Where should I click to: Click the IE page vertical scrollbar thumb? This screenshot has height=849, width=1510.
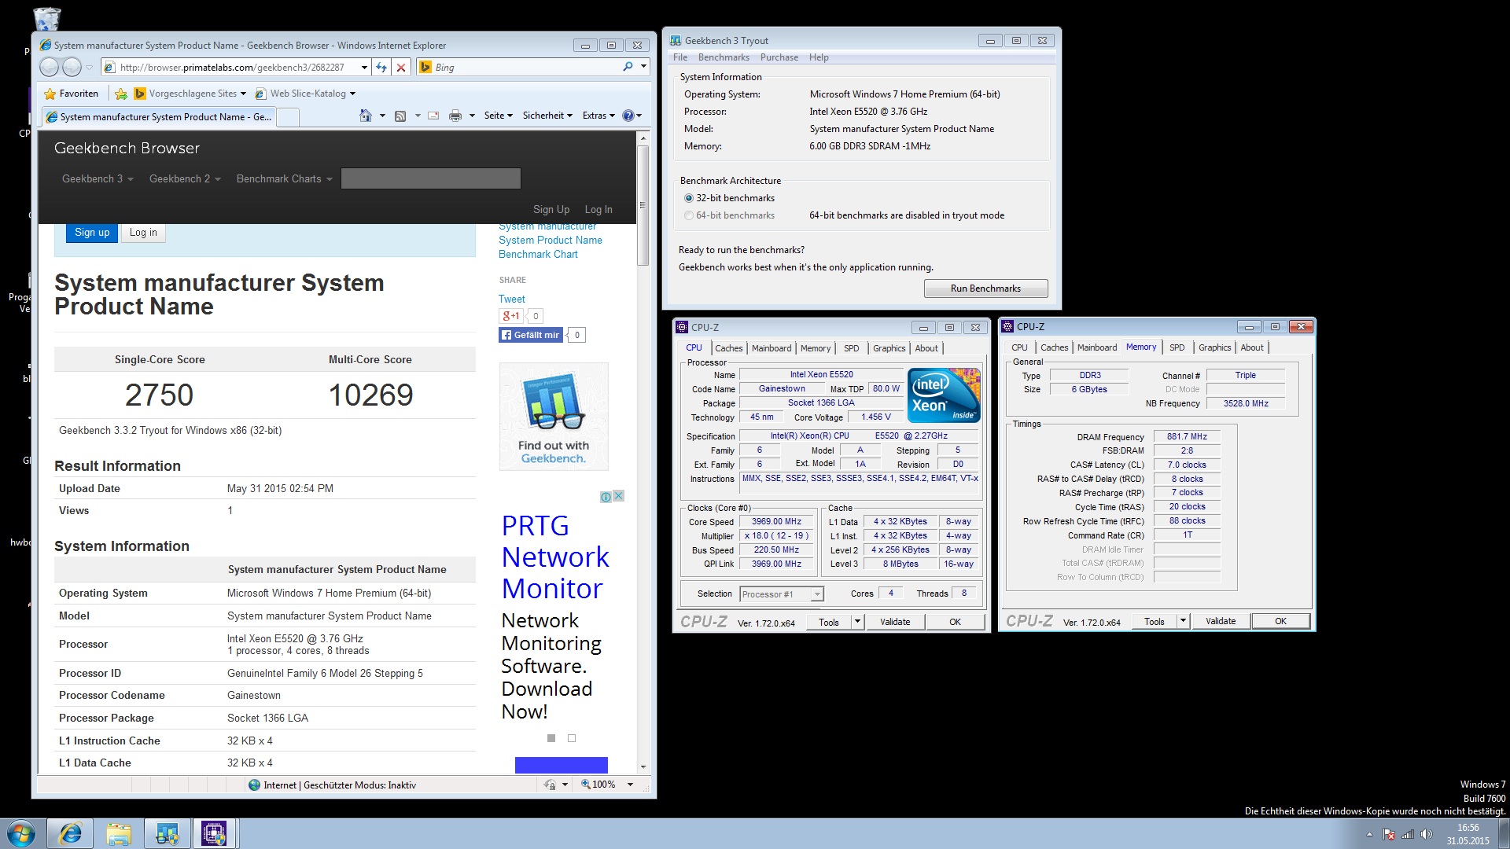tap(643, 206)
